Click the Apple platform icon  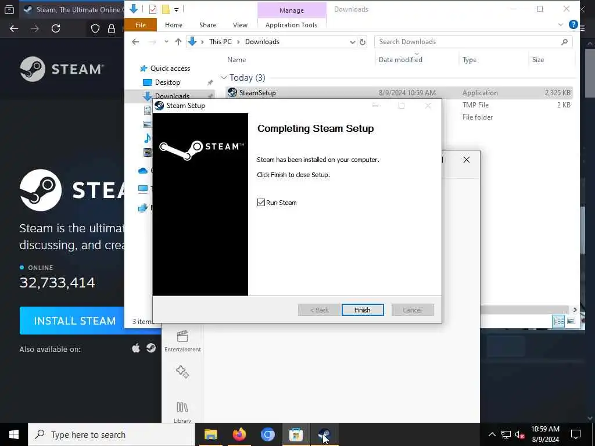[x=136, y=348]
